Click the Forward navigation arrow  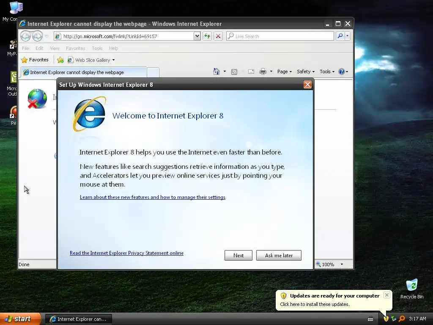[x=37, y=36]
